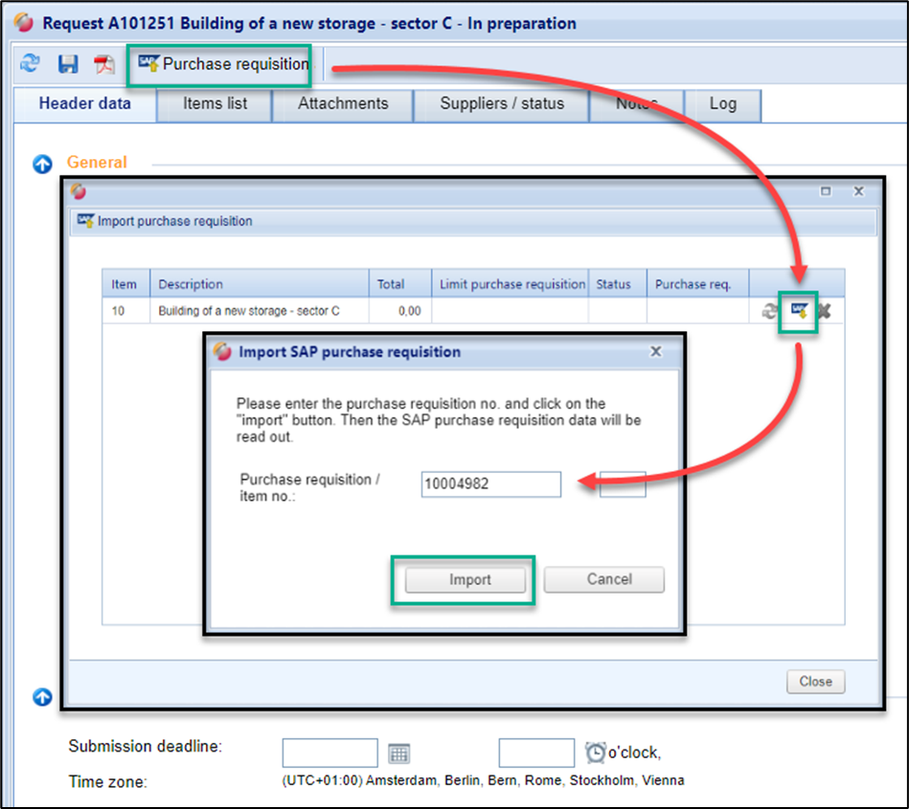Screen dimensions: 909x809
Task: Open the Log tab
Action: coord(722,103)
